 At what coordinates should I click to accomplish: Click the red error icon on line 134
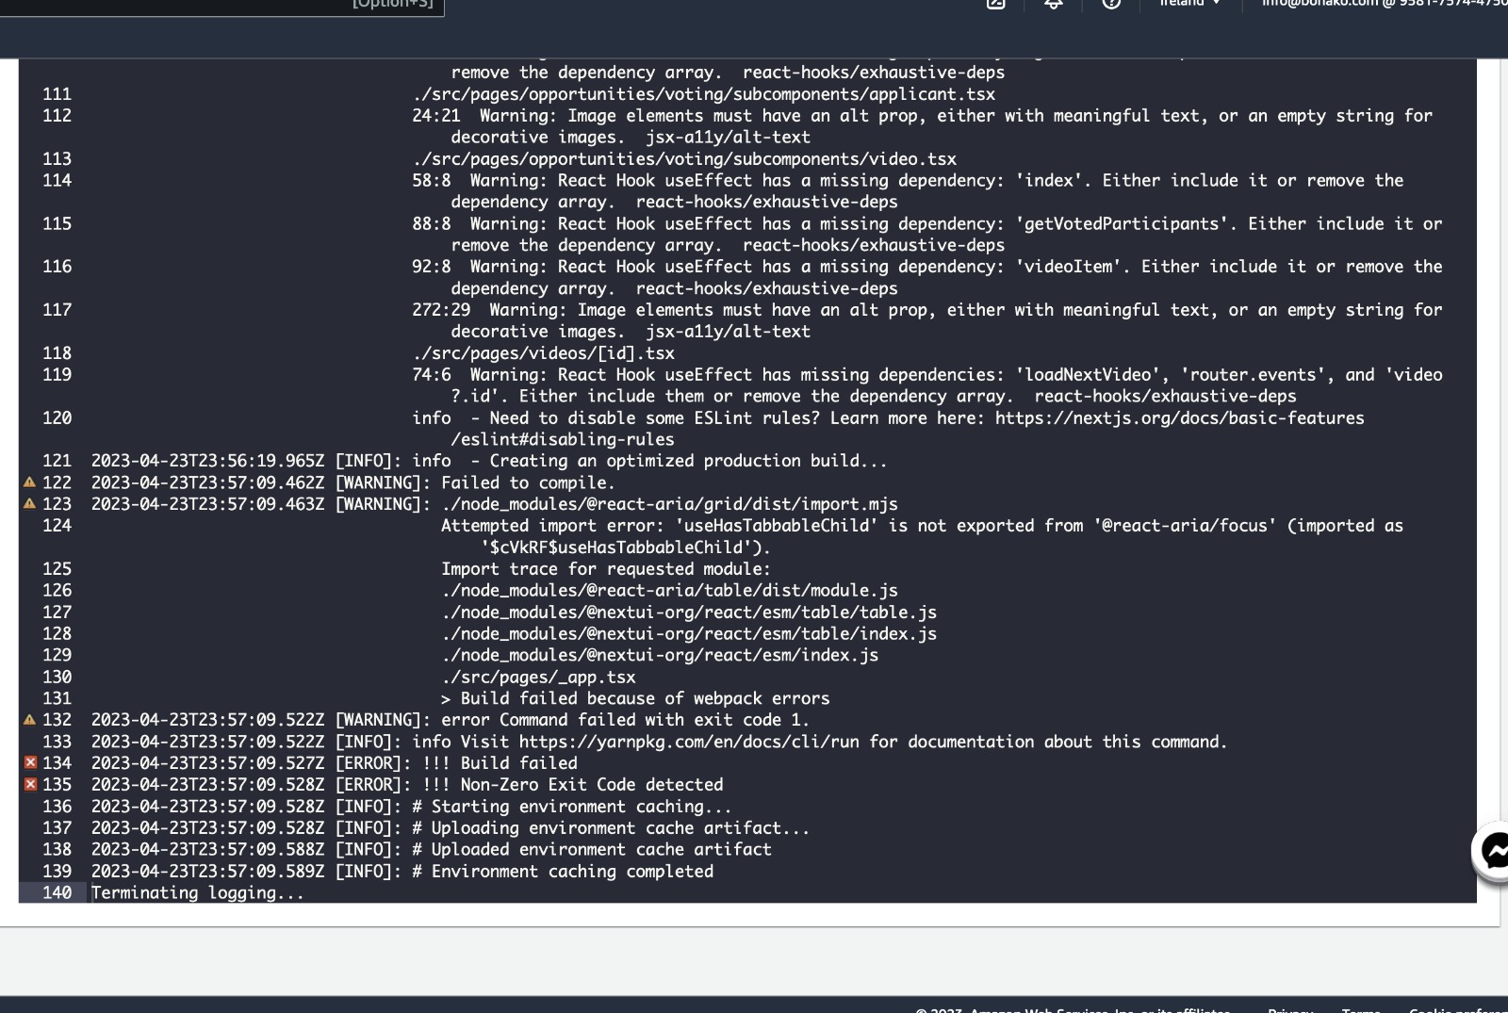click(30, 762)
